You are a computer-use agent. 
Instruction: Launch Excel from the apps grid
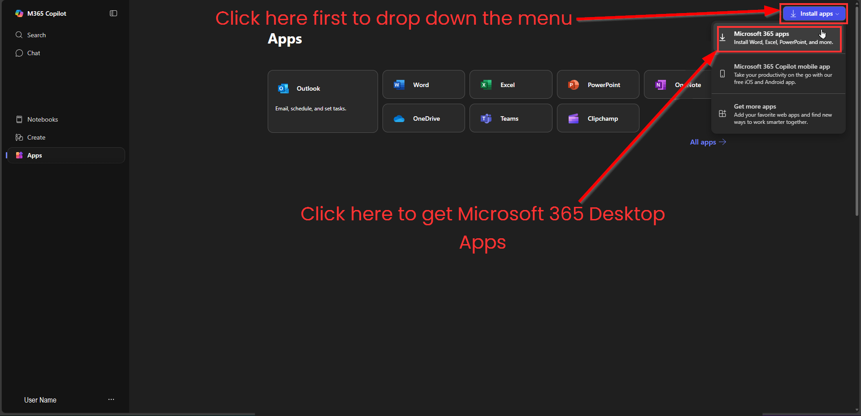511,84
